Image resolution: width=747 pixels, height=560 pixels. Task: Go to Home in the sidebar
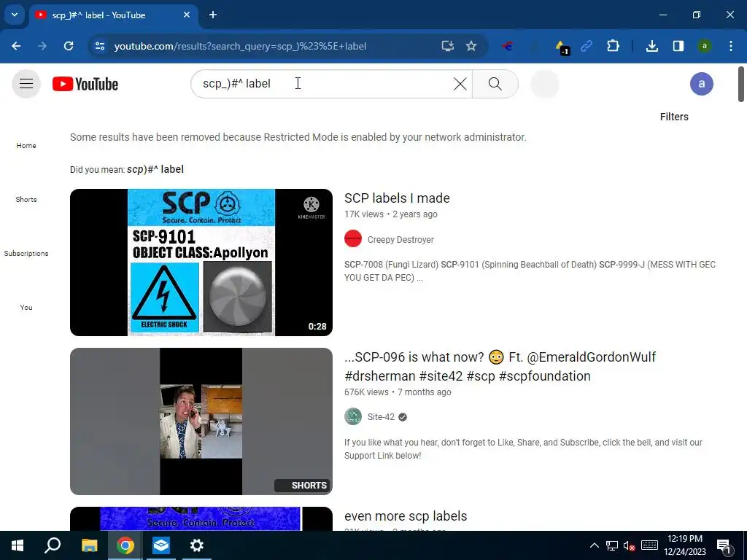[x=26, y=145]
